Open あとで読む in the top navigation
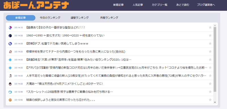The image size is (227, 109). pos(183,5)
